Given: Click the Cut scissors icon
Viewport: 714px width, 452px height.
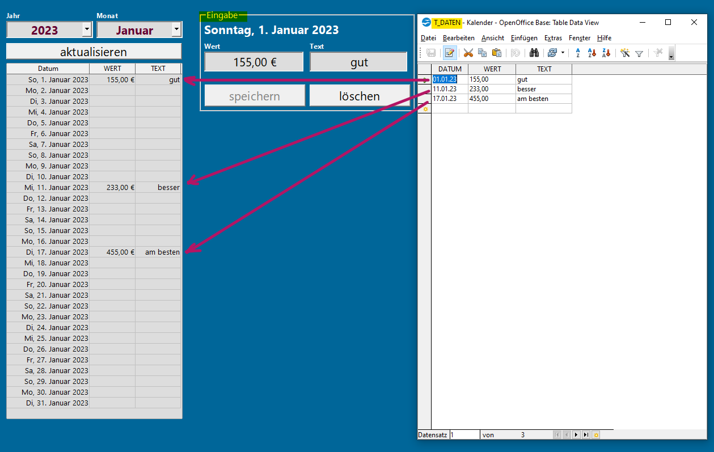Looking at the screenshot, I should tap(468, 53).
